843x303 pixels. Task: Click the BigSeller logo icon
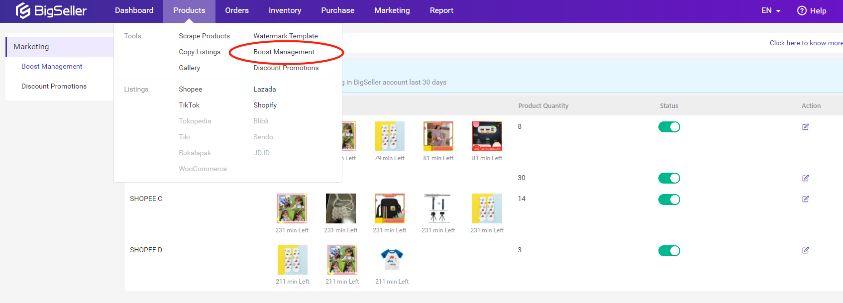[x=23, y=10]
